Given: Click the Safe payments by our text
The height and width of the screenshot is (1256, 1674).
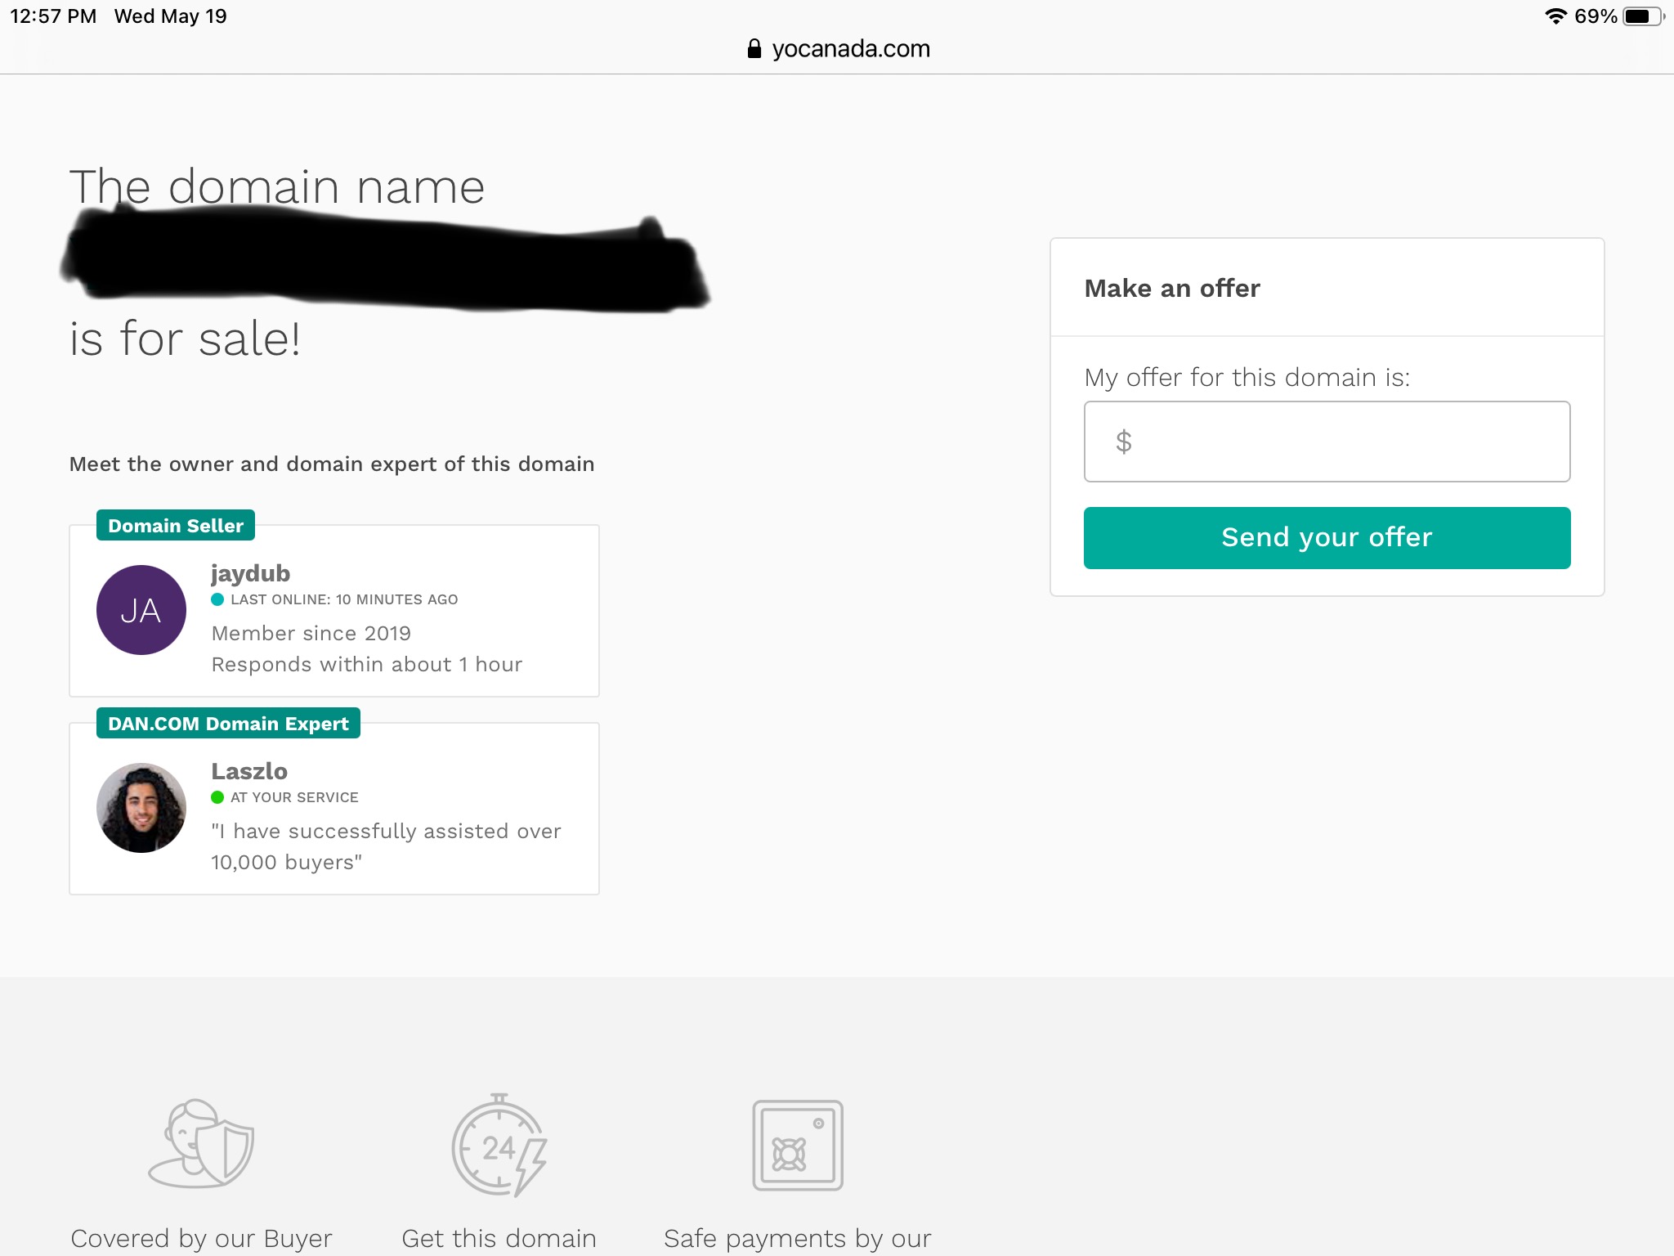Looking at the screenshot, I should pyautogui.click(x=798, y=1239).
